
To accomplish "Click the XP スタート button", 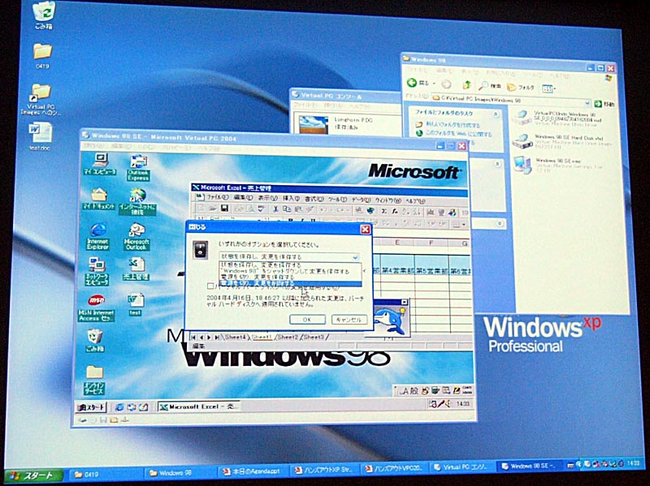I will click(33, 475).
